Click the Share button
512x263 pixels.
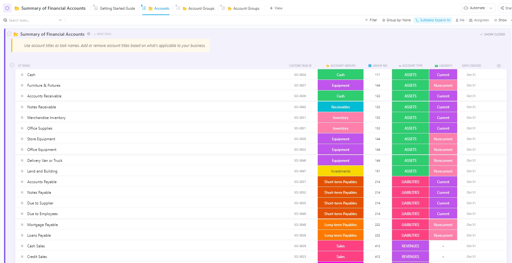pyautogui.click(x=506, y=8)
